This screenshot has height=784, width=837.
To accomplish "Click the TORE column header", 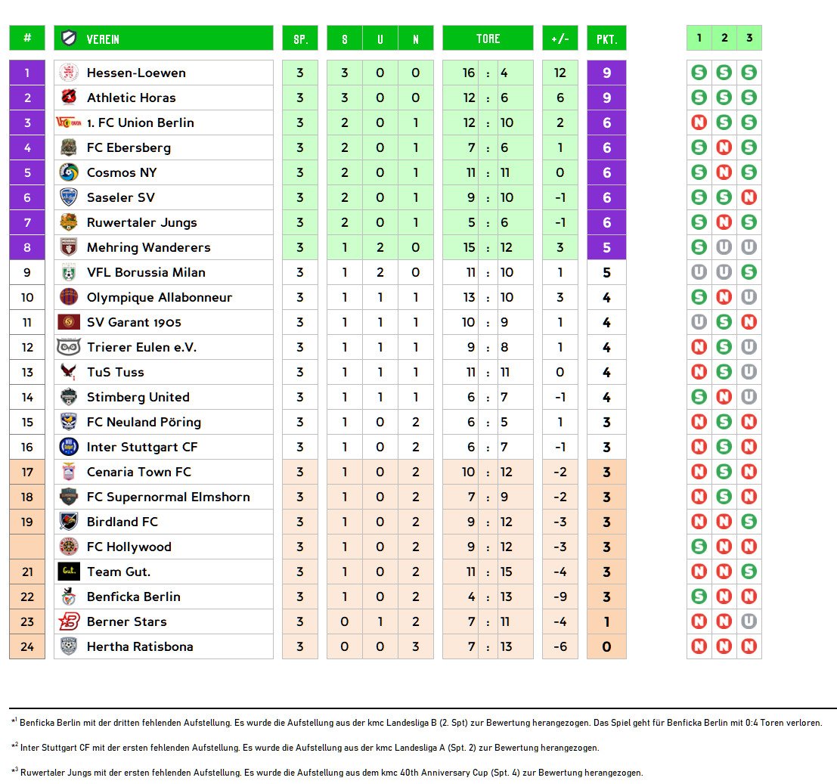I will [x=488, y=39].
